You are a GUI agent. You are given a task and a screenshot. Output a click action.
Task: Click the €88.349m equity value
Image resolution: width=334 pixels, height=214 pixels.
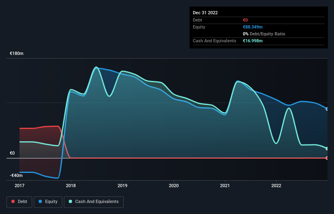pyautogui.click(x=253, y=27)
